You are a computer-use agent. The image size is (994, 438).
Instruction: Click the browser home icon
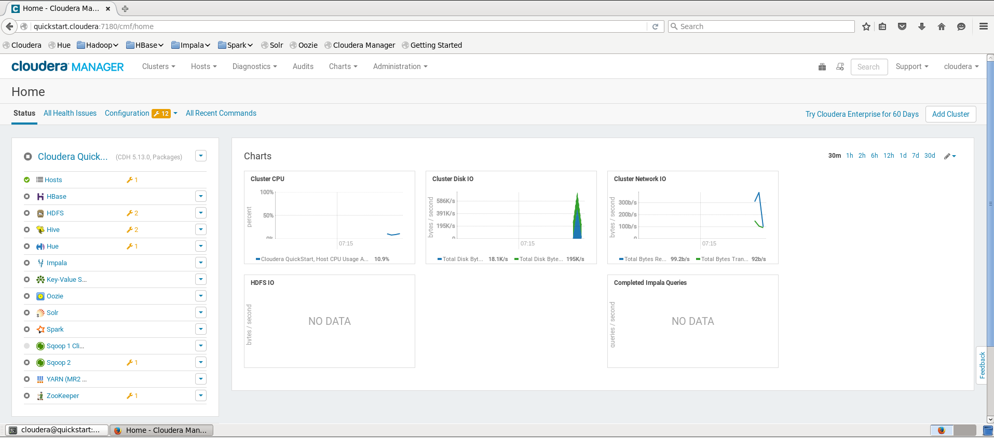(x=942, y=26)
